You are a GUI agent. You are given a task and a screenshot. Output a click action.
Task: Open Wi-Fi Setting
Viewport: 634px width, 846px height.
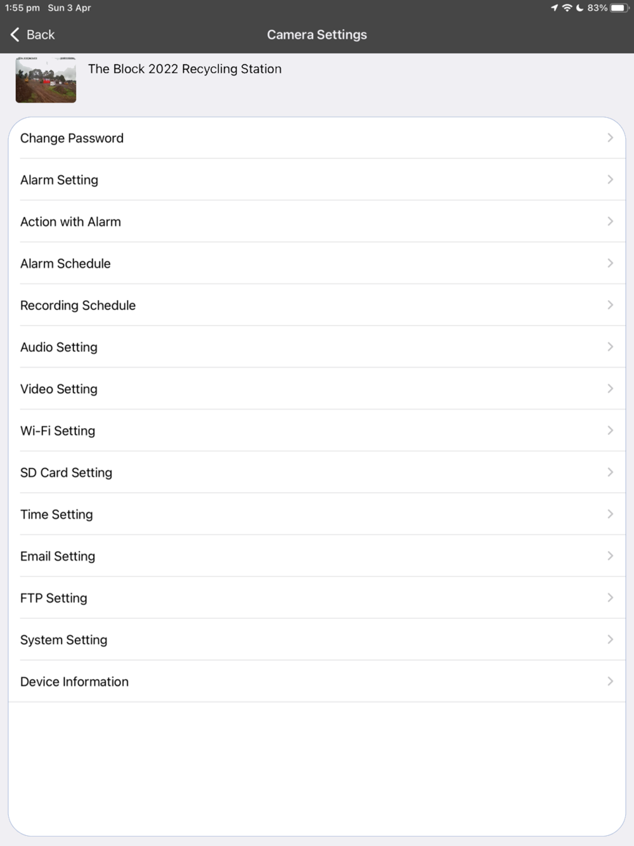pos(58,431)
